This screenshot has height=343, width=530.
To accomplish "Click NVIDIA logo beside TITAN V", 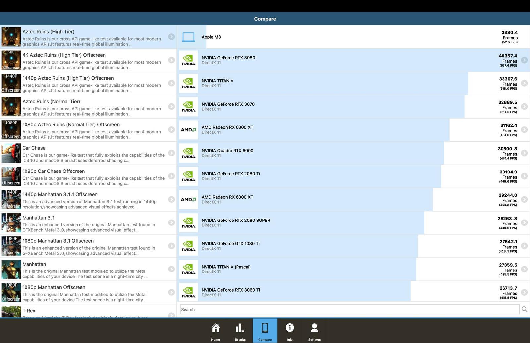I will [188, 83].
